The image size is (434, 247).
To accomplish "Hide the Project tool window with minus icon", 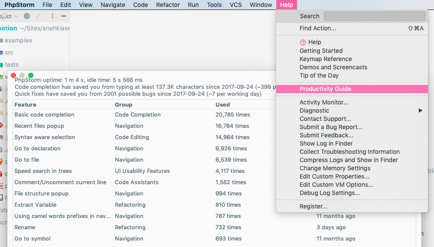I will (64, 16).
